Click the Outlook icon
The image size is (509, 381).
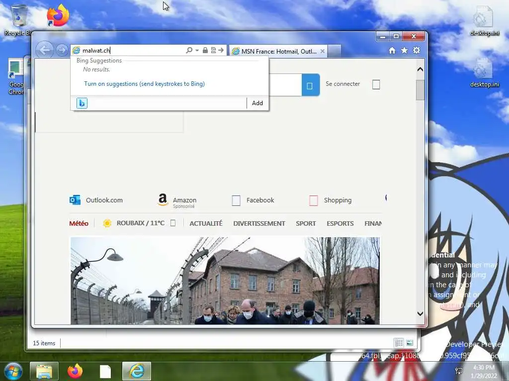point(75,200)
